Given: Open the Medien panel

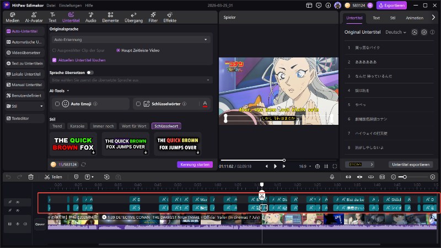Looking at the screenshot, I should [12, 17].
